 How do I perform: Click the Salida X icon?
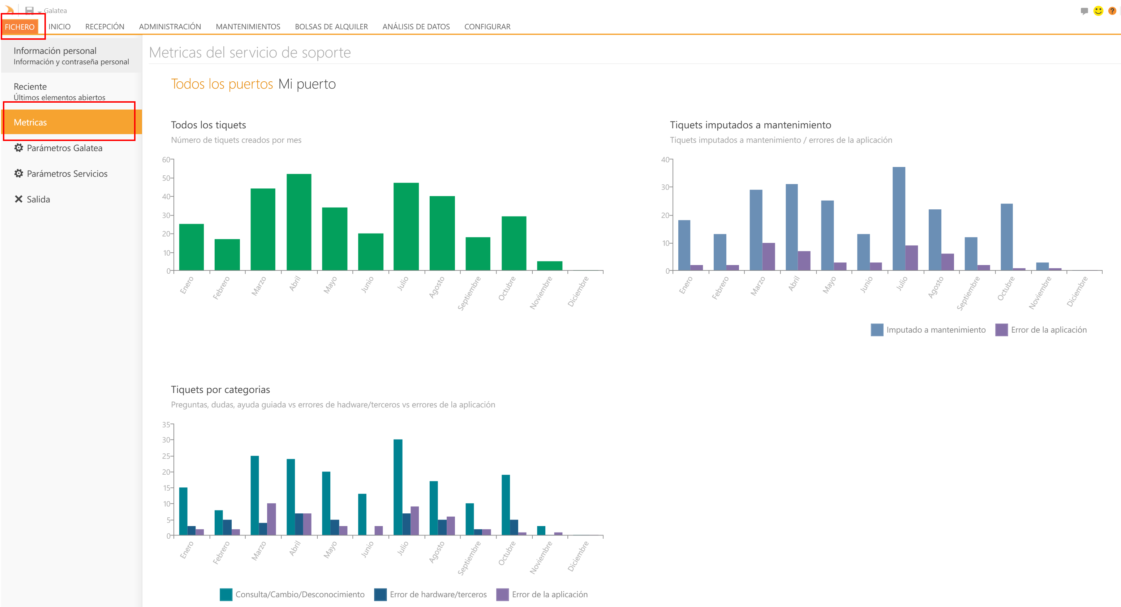pyautogui.click(x=18, y=199)
